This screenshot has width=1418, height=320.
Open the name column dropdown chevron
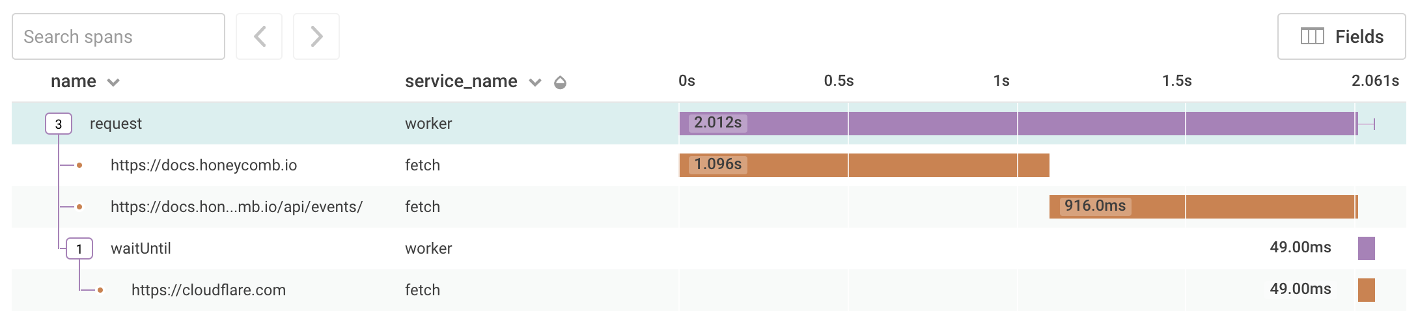click(x=113, y=83)
